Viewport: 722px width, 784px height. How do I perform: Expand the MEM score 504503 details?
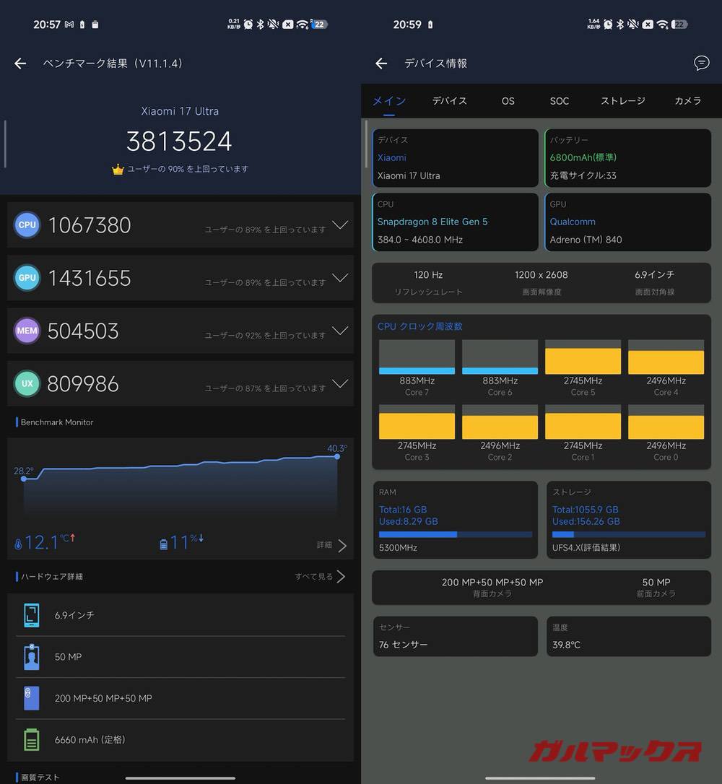pyautogui.click(x=340, y=331)
